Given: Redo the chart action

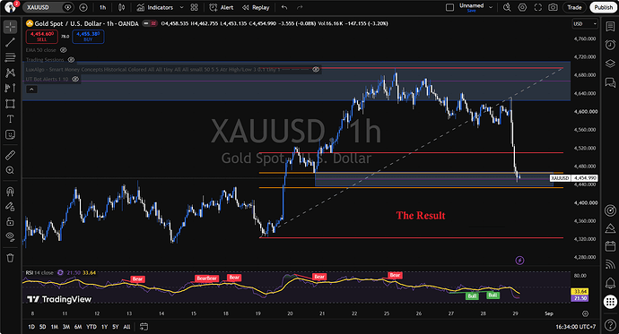Looking at the screenshot, I should coord(300,7).
